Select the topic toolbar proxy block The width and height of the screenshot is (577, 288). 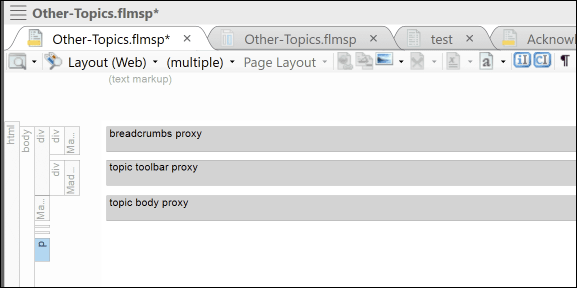pos(300,172)
